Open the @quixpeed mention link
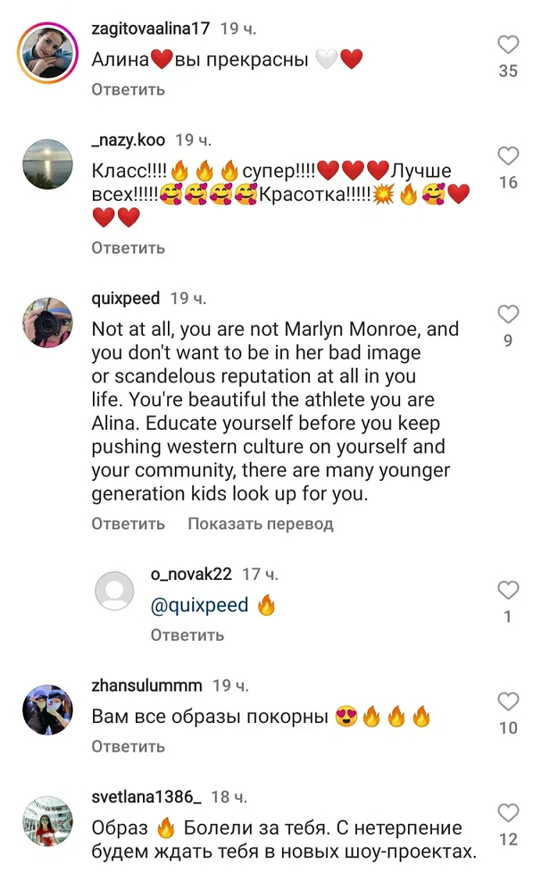 (x=199, y=605)
